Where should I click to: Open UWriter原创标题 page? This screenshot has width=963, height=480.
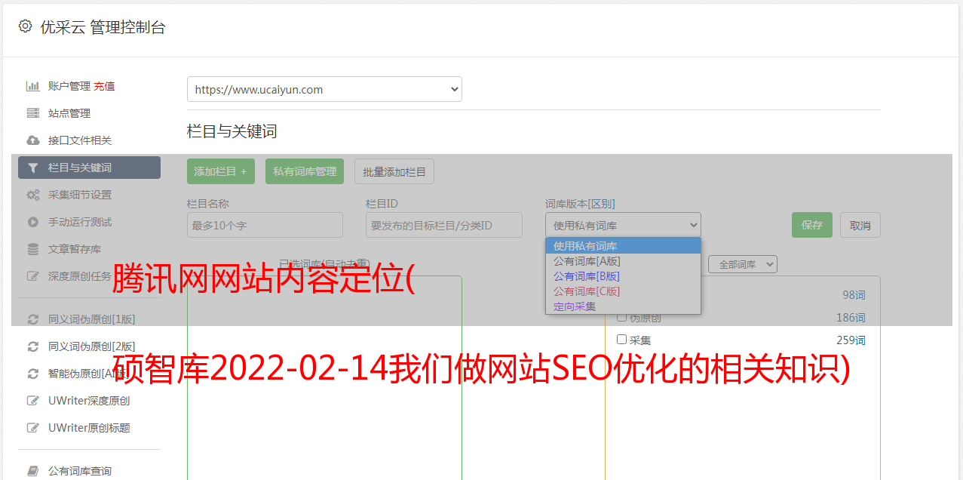(89, 428)
